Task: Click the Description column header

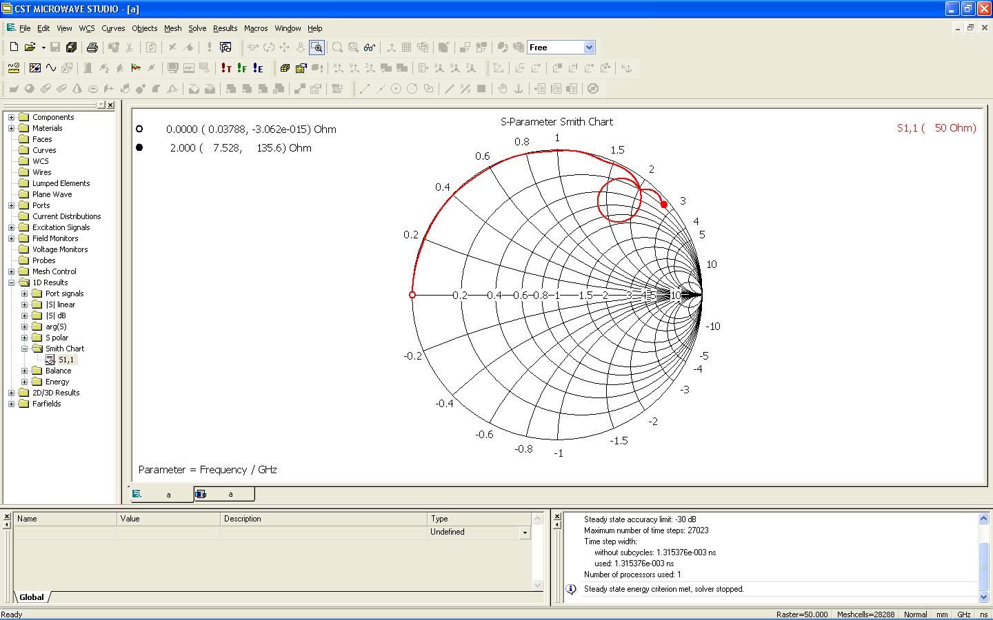Action: pyautogui.click(x=324, y=519)
